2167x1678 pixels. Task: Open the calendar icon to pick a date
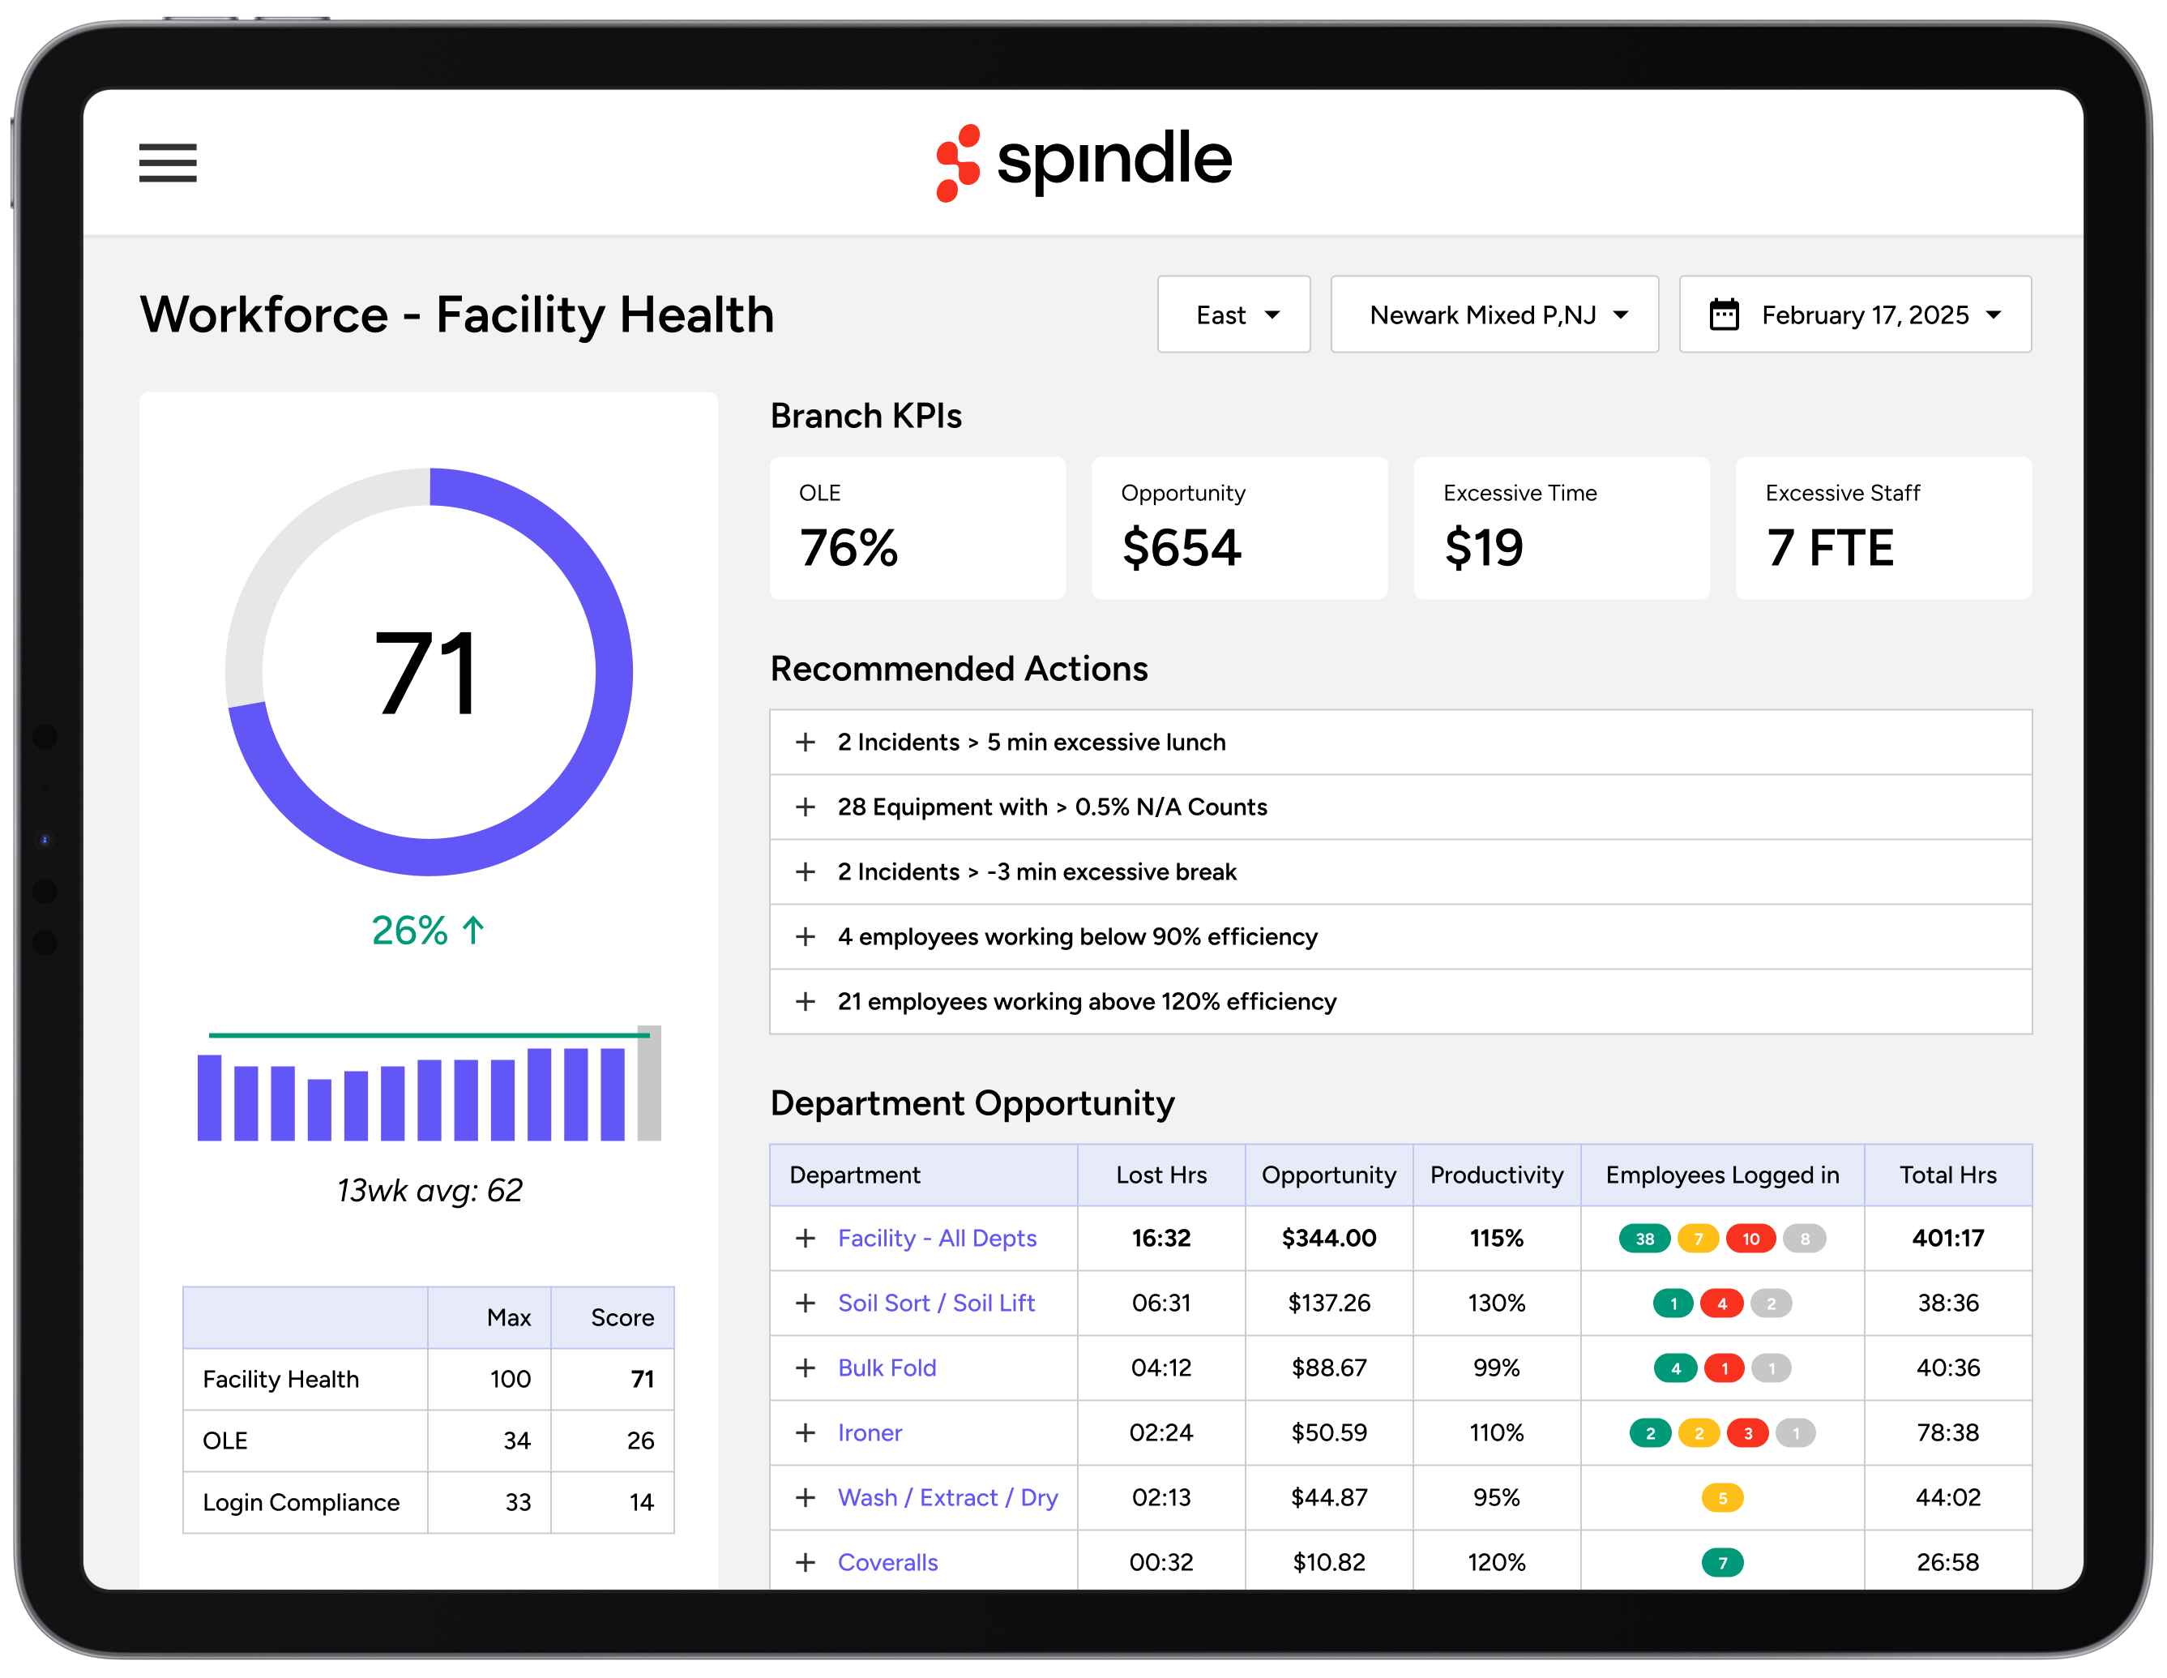(1725, 315)
